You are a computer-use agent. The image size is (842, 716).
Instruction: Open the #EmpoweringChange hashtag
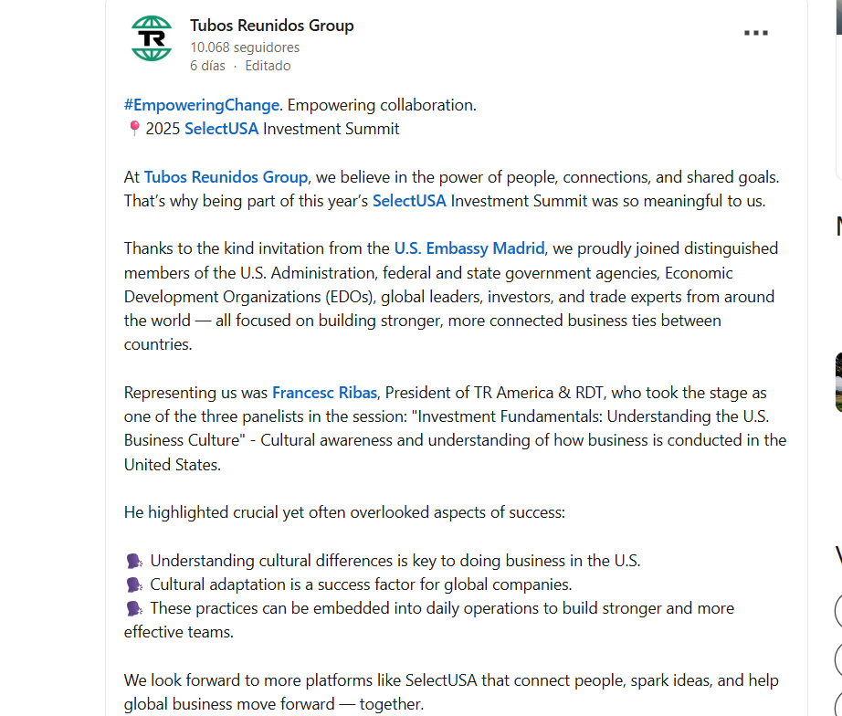[202, 105]
